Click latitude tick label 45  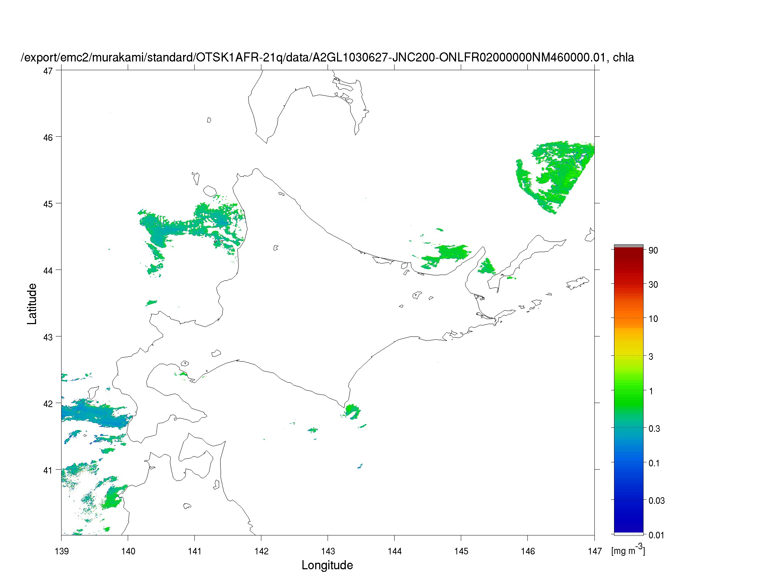(48, 204)
